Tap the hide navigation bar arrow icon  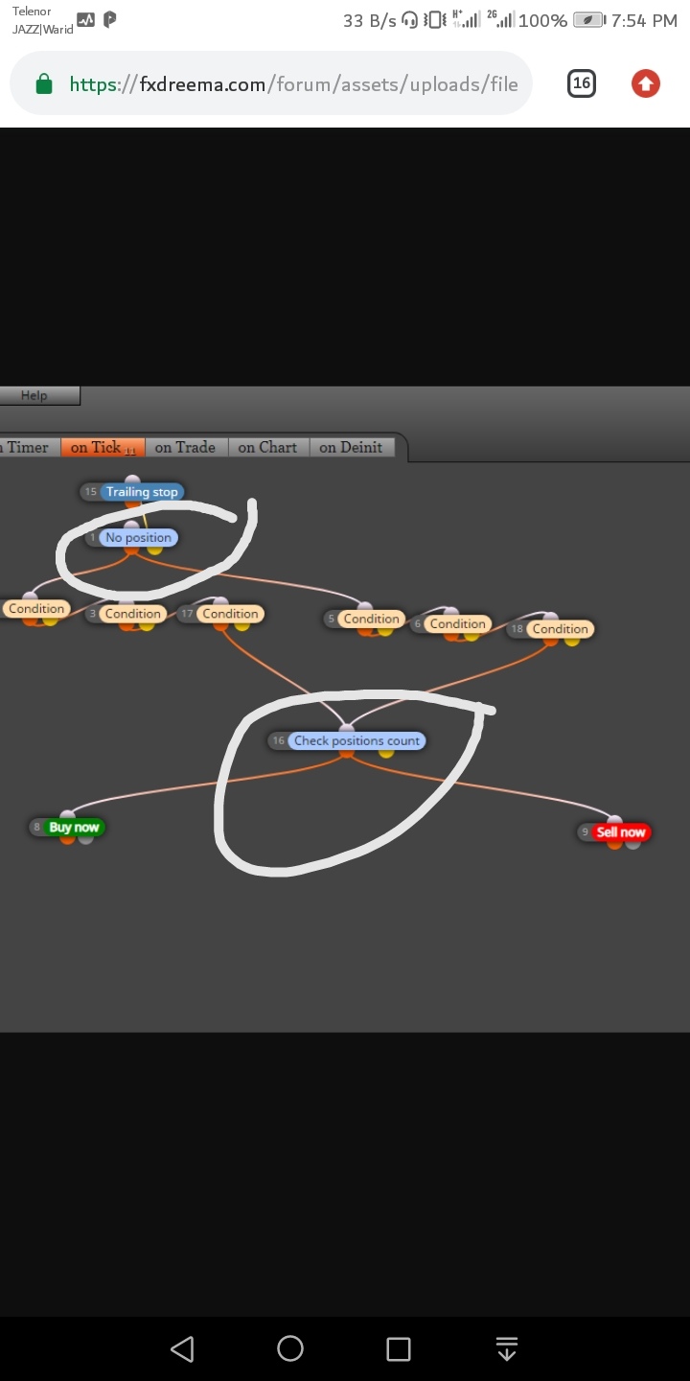(507, 1348)
